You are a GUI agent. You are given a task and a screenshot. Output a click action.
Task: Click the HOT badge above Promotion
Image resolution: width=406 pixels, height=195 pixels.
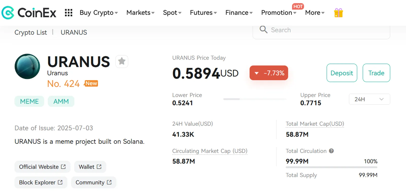(298, 6)
